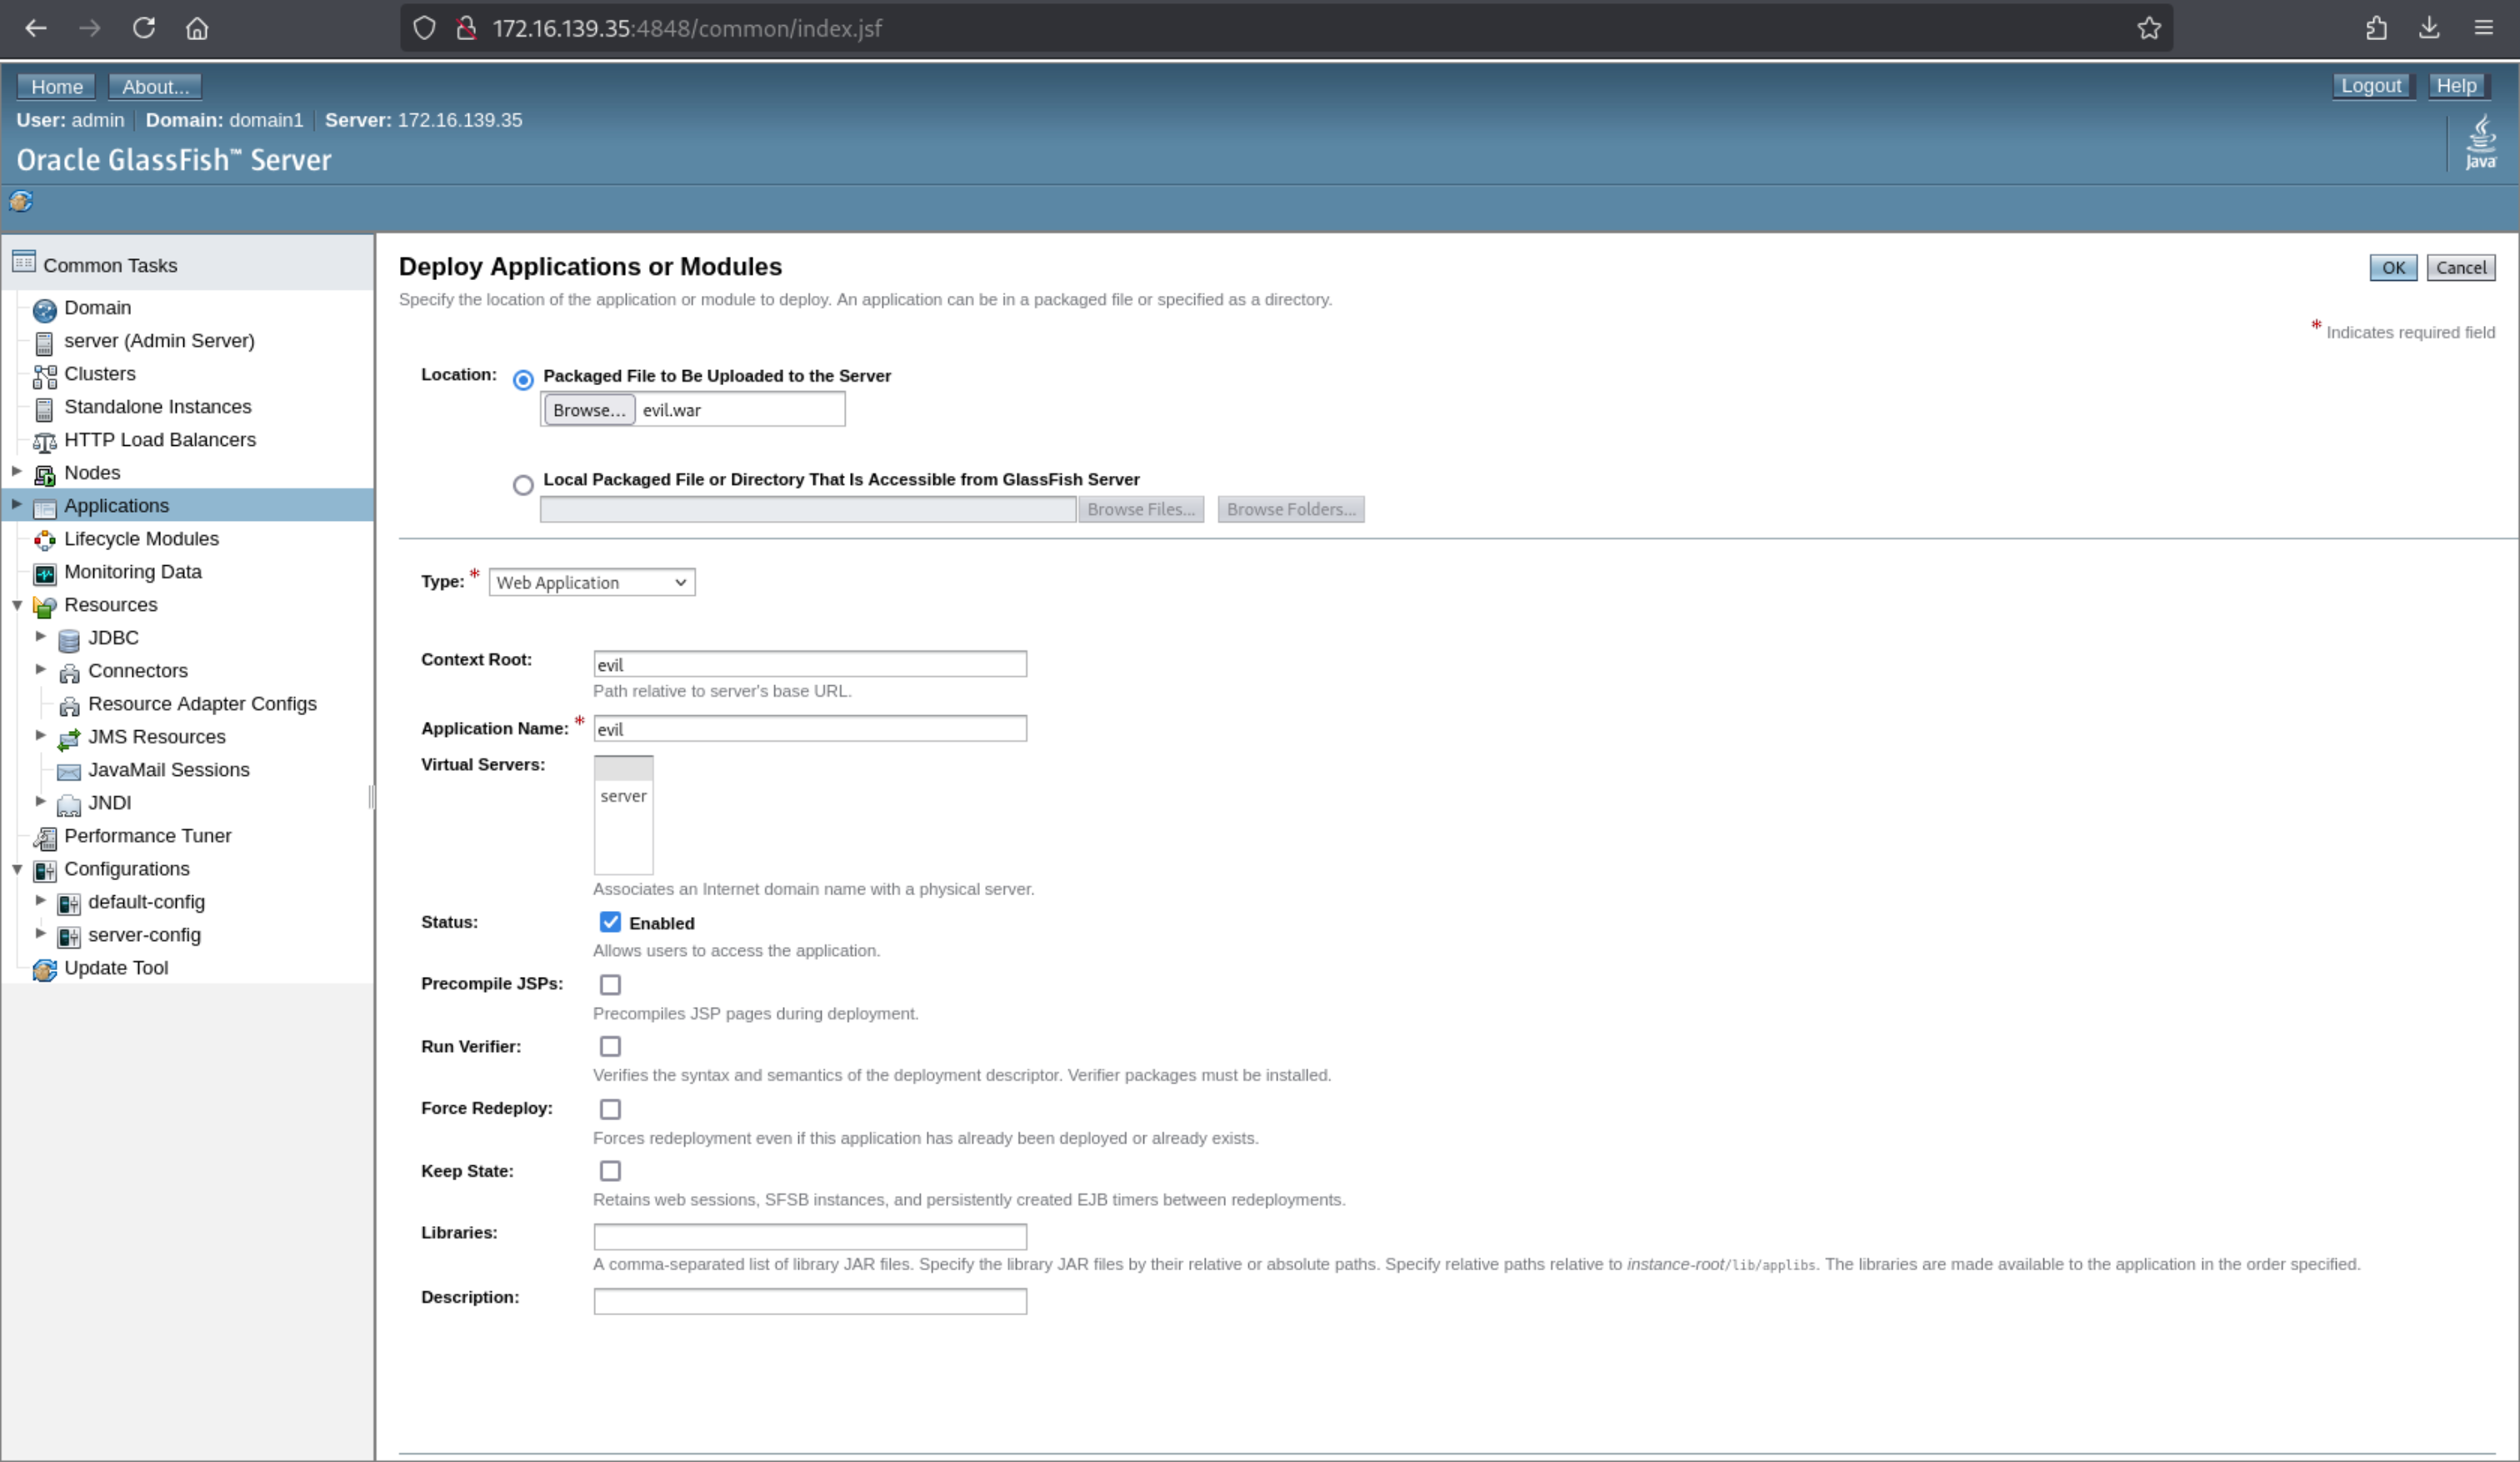
Task: Click the Monitoring Data icon
Action: (44, 574)
